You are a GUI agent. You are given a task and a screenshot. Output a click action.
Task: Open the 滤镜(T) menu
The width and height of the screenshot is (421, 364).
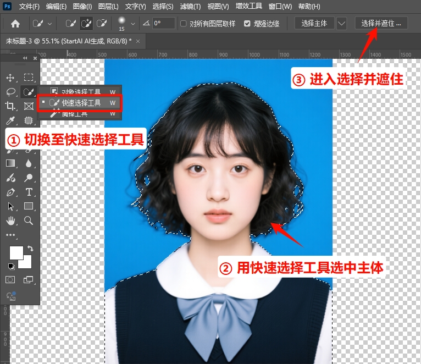coord(190,6)
